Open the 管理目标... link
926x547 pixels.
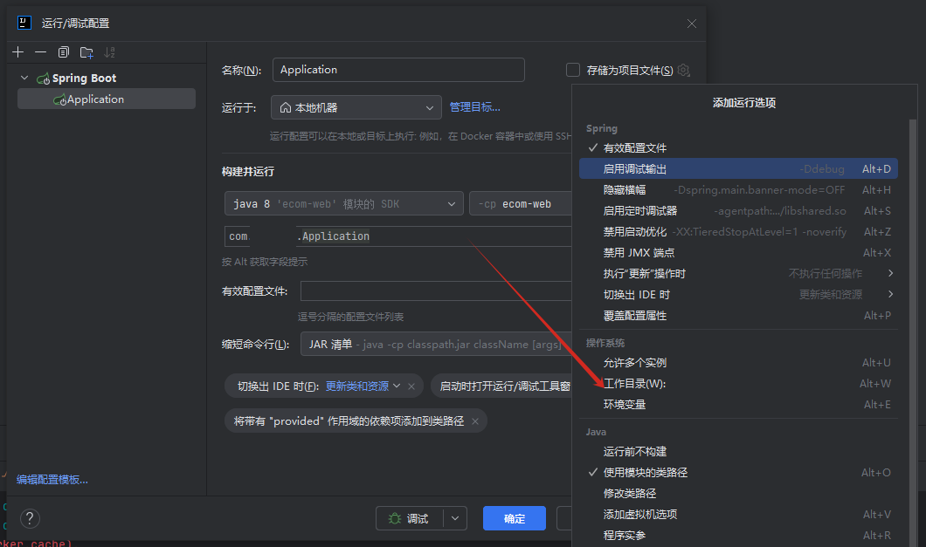coord(474,107)
